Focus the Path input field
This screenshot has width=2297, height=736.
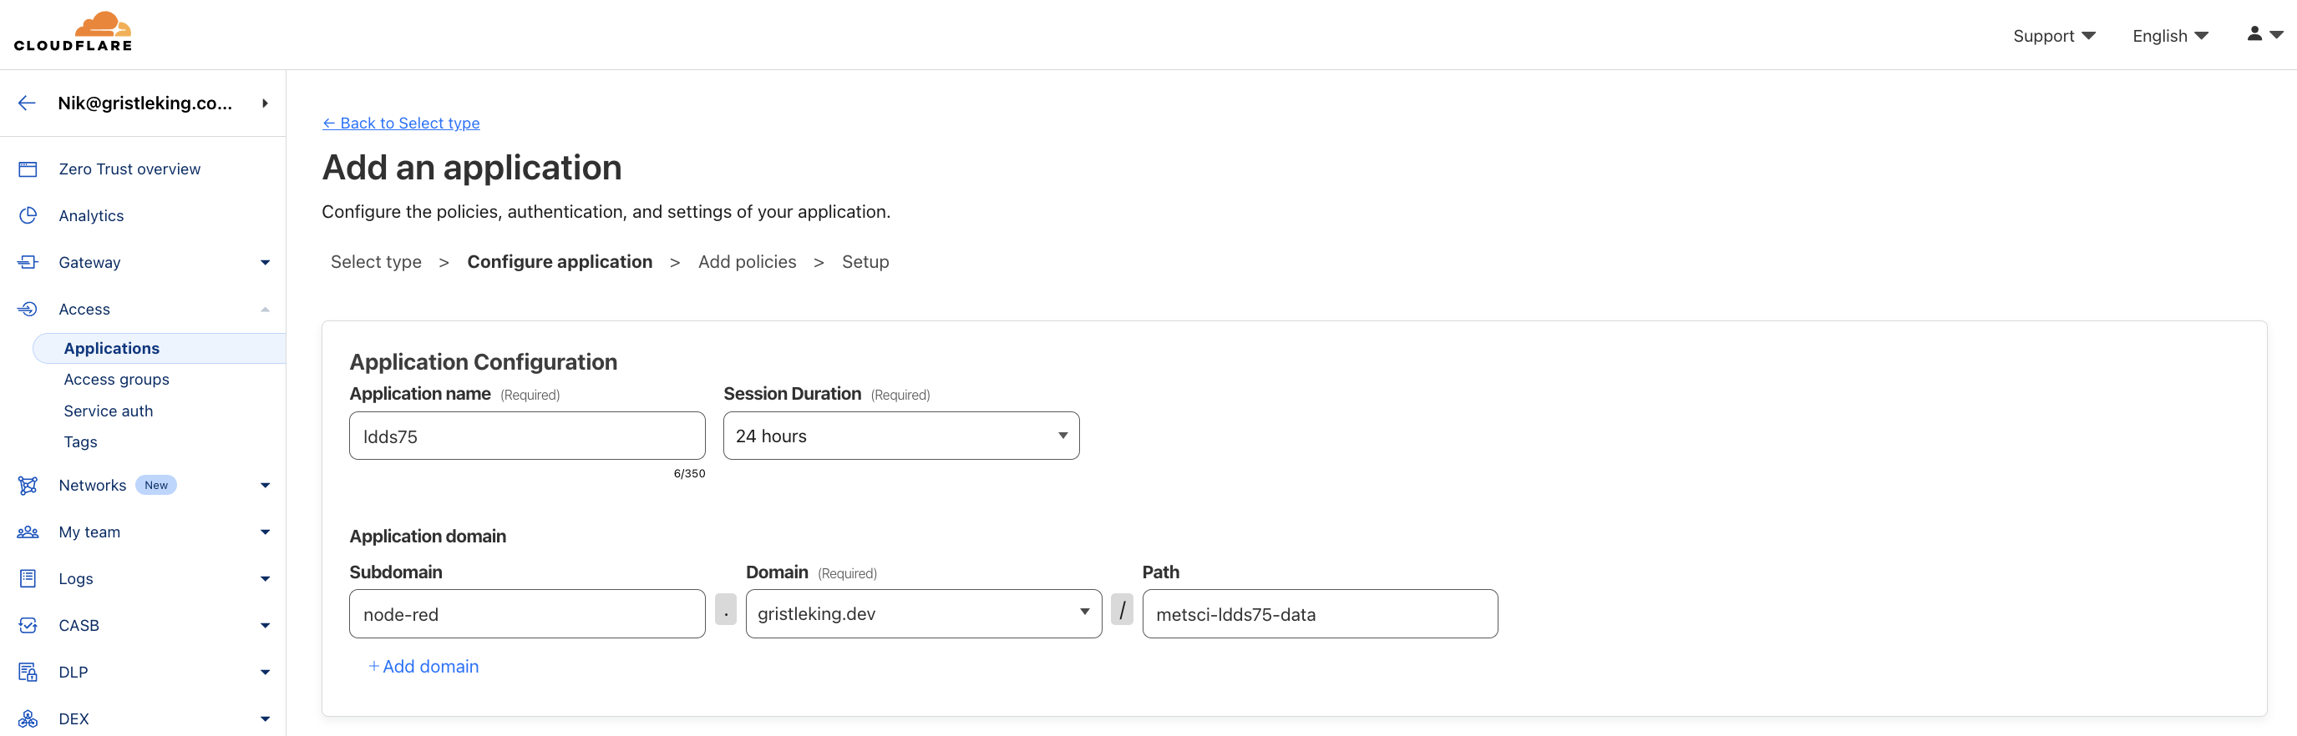[x=1320, y=614]
